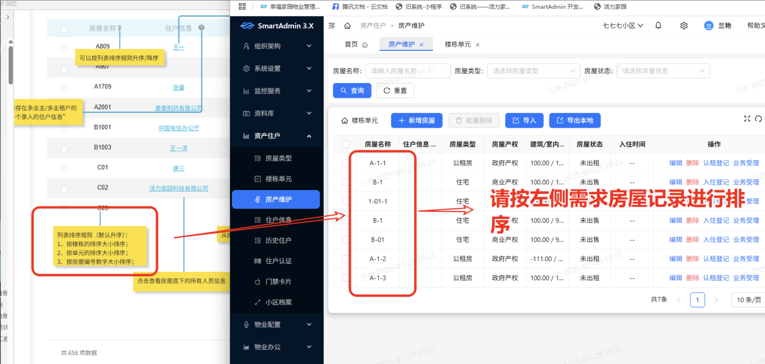This screenshot has width=765, height=364.
Task: Close the 房产维护 tab
Action: coord(422,45)
